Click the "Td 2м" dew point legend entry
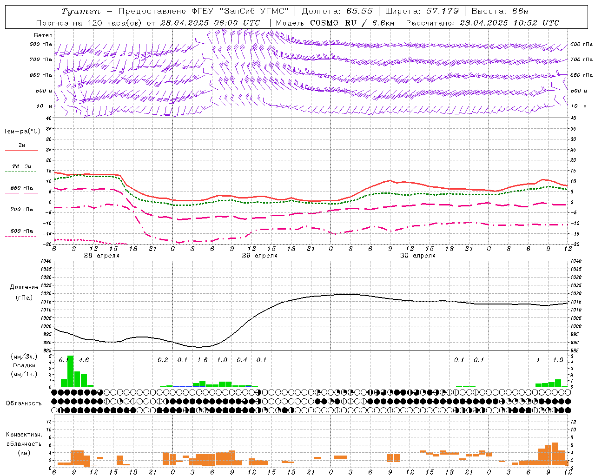 (22, 166)
